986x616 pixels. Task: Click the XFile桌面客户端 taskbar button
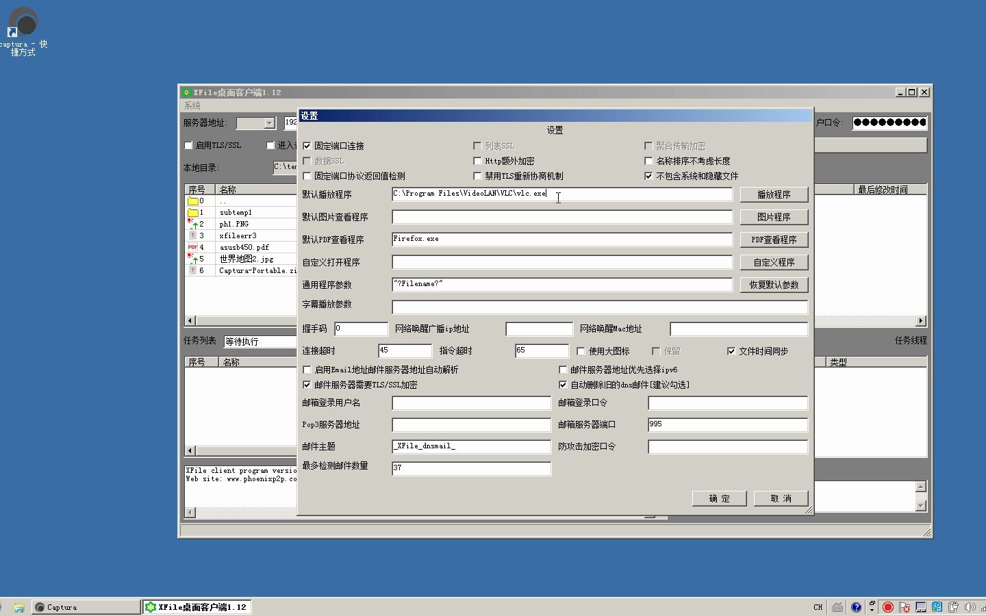[x=196, y=607]
